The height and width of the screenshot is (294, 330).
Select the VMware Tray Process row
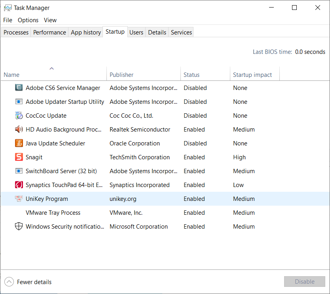tap(53, 213)
